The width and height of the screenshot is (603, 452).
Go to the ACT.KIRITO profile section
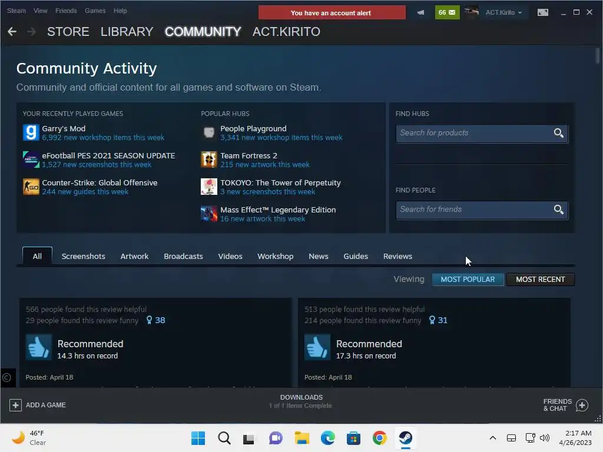[x=286, y=32]
